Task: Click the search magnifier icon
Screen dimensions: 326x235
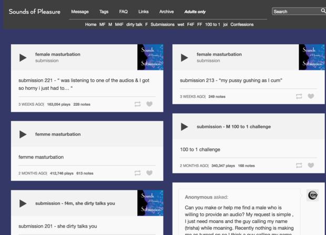Action: 323,11
